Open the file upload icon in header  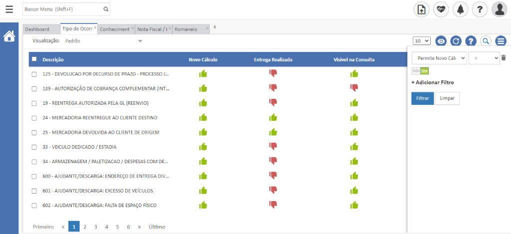(422, 9)
